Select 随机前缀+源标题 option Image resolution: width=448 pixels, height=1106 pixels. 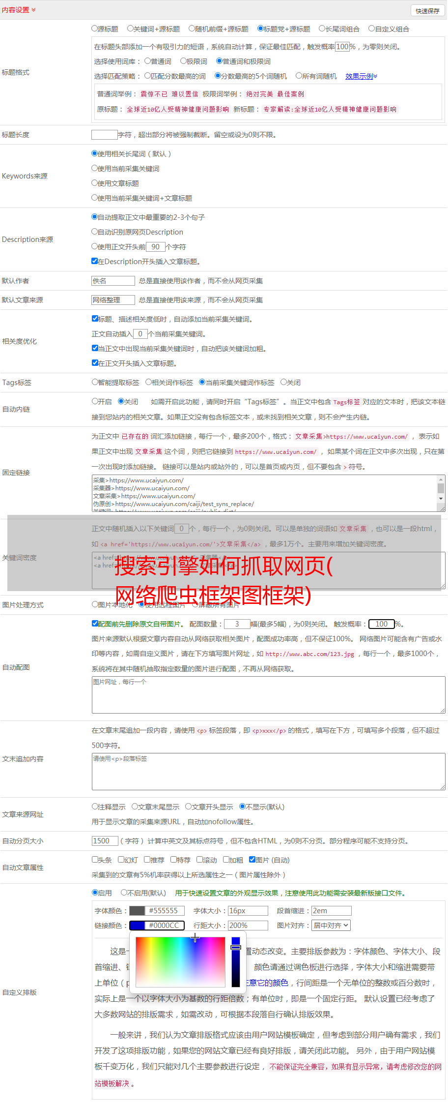click(x=192, y=29)
